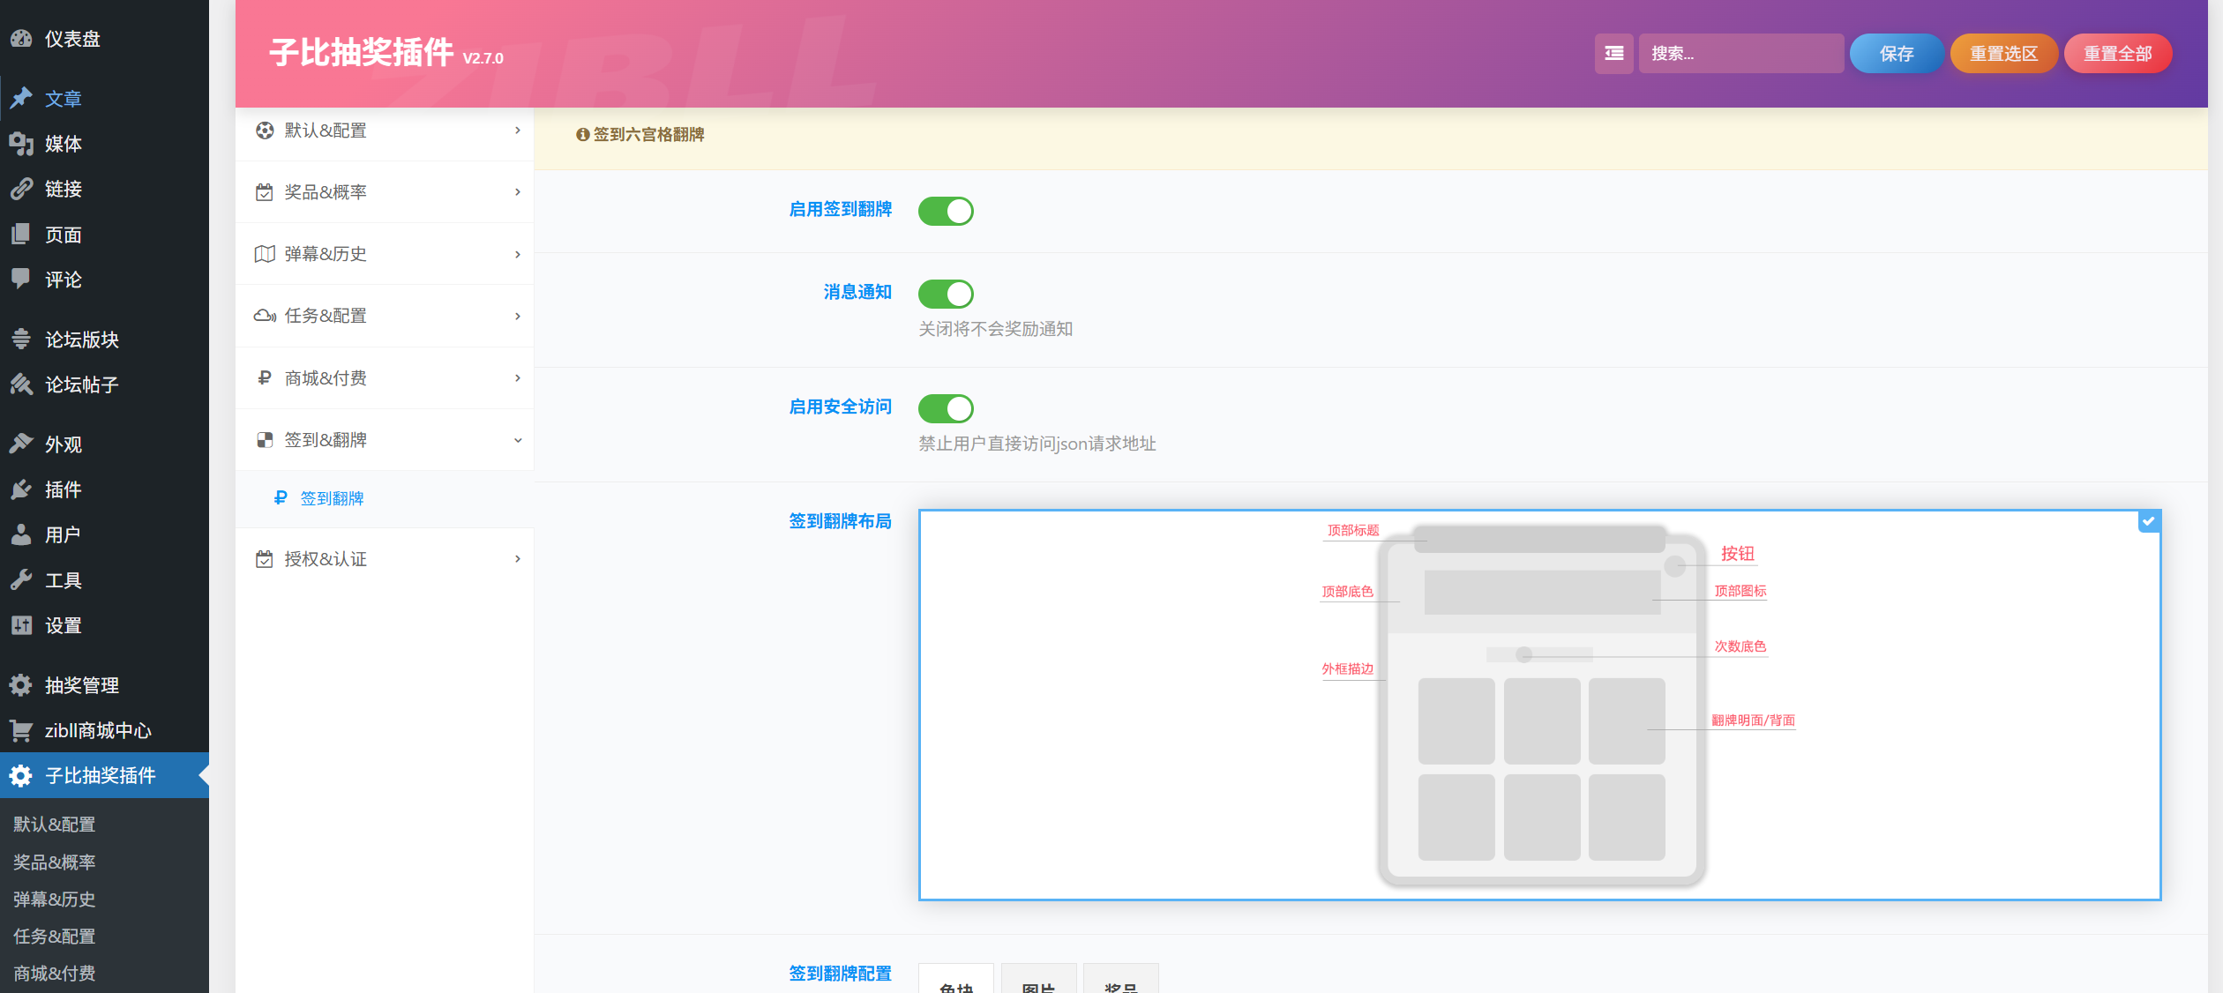Open the 签到翻牌 submenu item
This screenshot has height=993, width=2223.
tap(330, 498)
